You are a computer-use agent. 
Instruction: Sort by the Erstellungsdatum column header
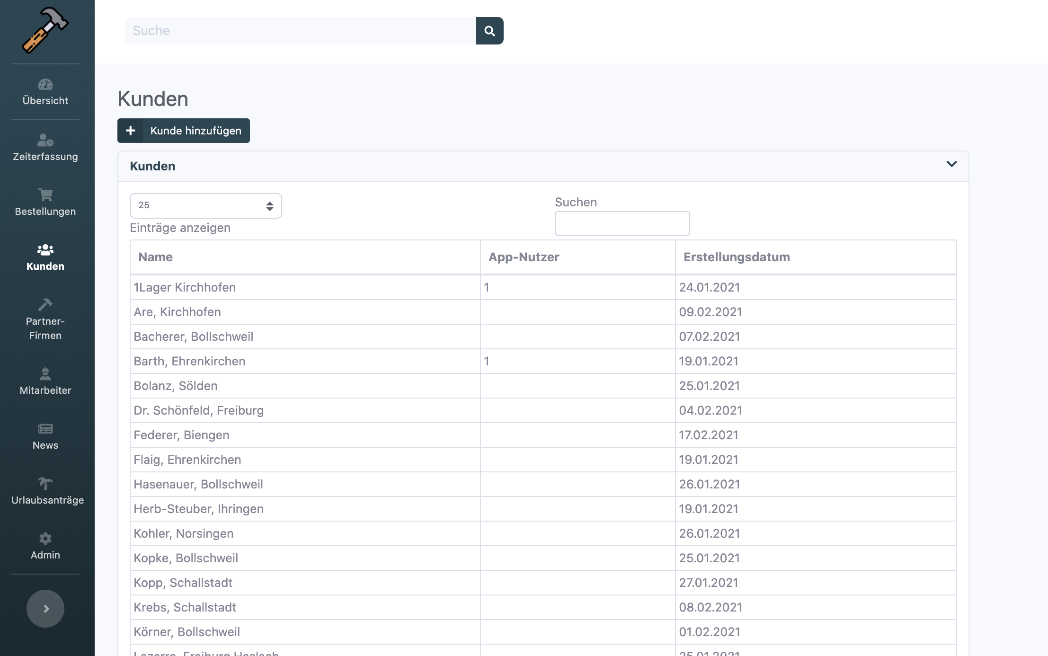736,257
